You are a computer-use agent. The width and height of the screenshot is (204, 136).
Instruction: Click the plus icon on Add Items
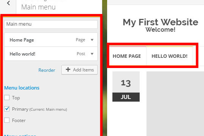[x=68, y=70]
